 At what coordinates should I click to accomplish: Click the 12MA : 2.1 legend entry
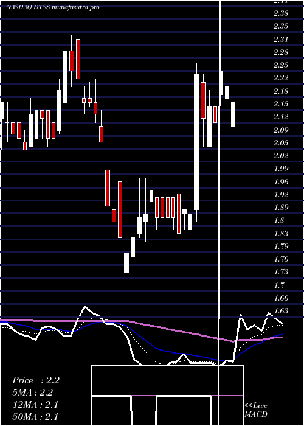[x=35, y=405]
